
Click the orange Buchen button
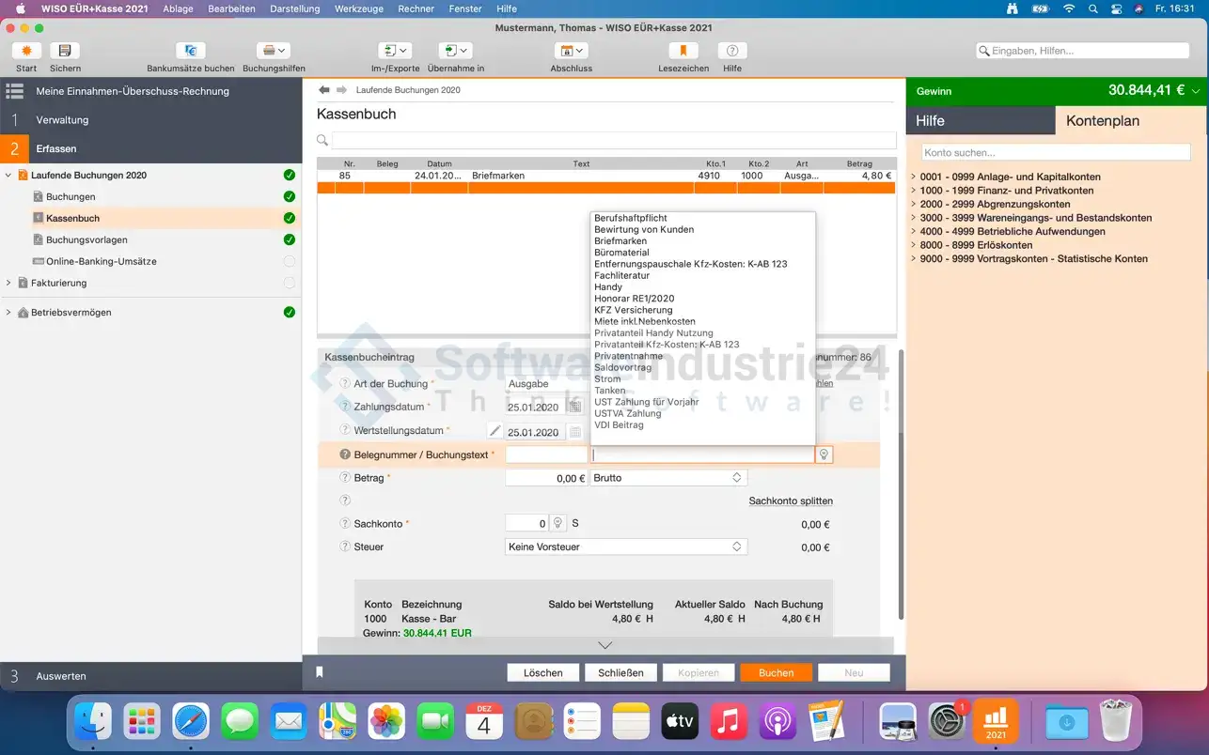776,672
